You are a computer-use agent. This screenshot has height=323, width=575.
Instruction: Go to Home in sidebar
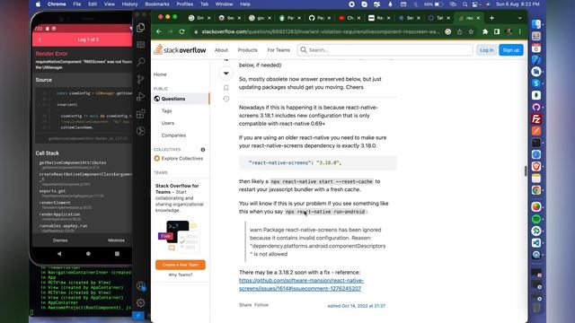pyautogui.click(x=160, y=74)
